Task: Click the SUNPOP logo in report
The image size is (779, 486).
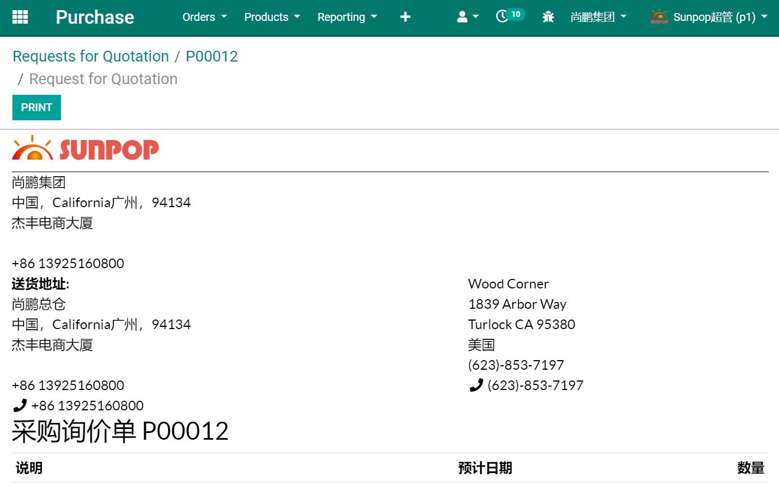Action: 85,148
